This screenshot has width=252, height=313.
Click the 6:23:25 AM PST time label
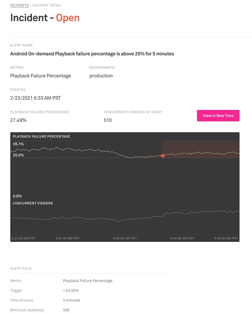pyautogui.click(x=24, y=238)
